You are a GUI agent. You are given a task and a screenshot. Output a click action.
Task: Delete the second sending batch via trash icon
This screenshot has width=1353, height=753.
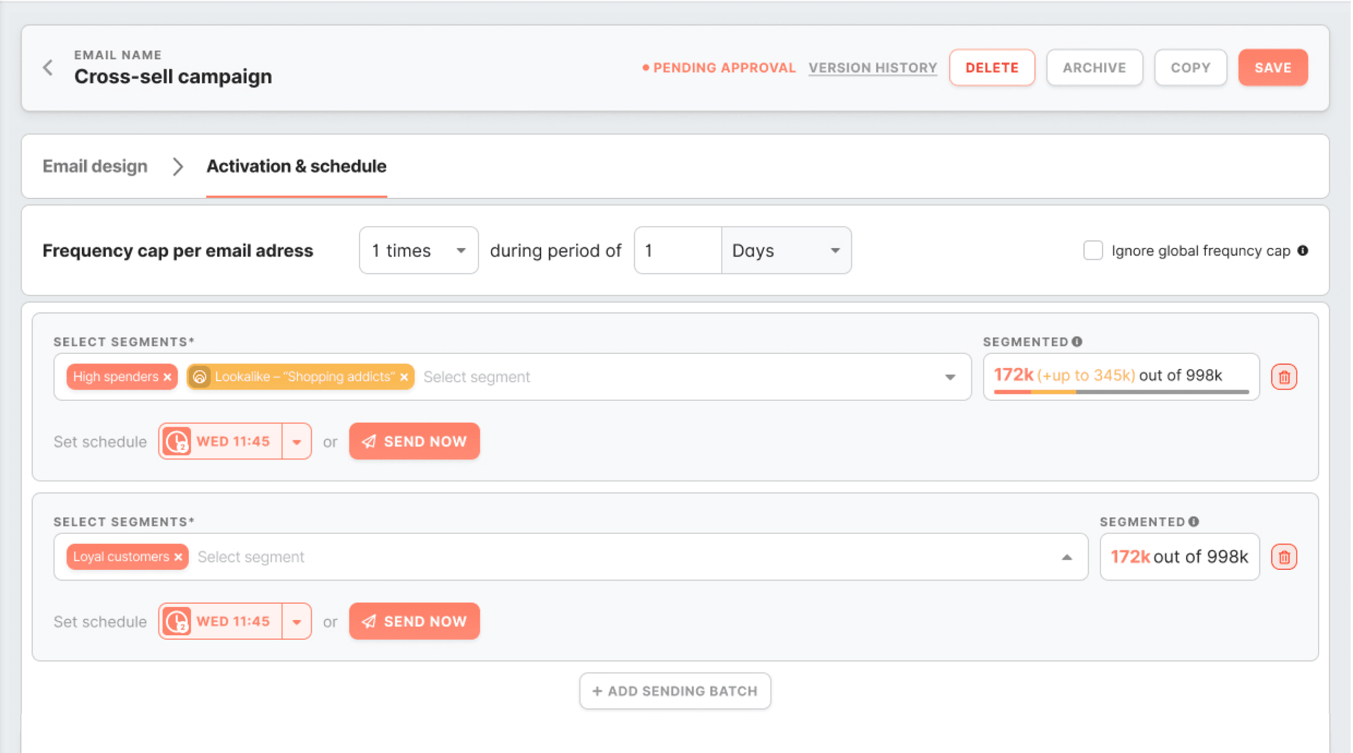(x=1284, y=557)
